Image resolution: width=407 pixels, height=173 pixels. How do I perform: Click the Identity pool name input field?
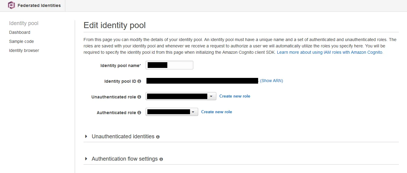click(x=169, y=65)
